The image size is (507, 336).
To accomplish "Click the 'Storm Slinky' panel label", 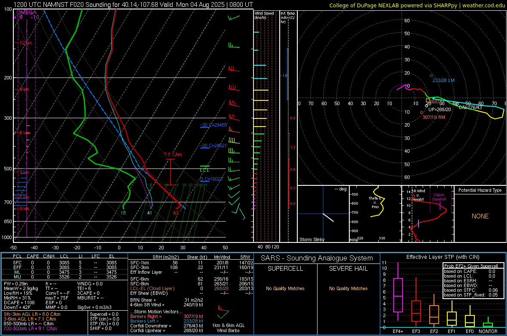I will (x=312, y=239).
